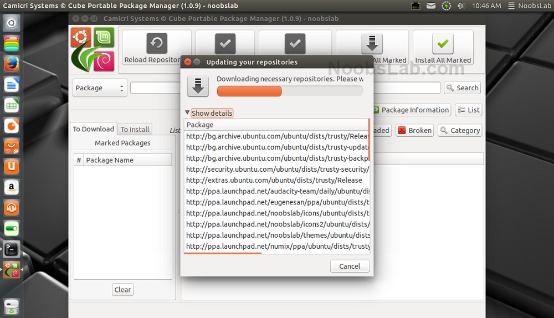Click the second toolbar checkmark button

[x=225, y=44]
